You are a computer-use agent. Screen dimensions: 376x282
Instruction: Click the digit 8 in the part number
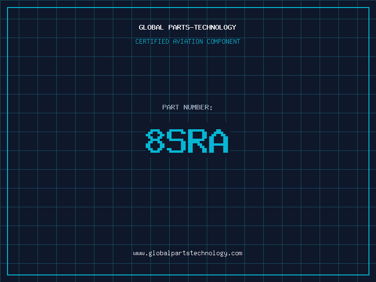pos(155,141)
